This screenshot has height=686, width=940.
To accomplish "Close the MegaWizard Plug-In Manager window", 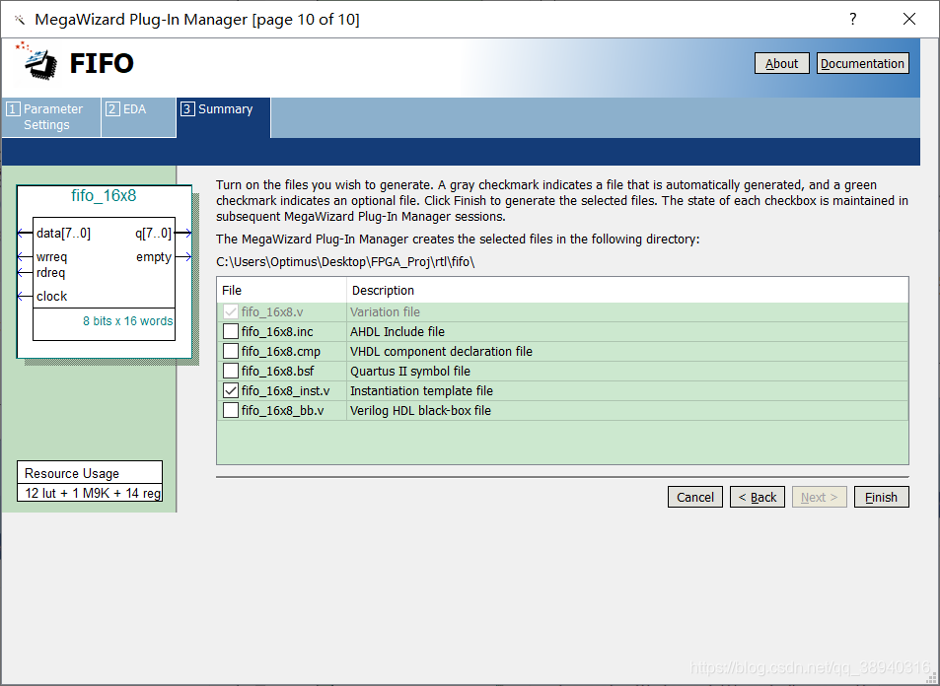I will coord(908,19).
